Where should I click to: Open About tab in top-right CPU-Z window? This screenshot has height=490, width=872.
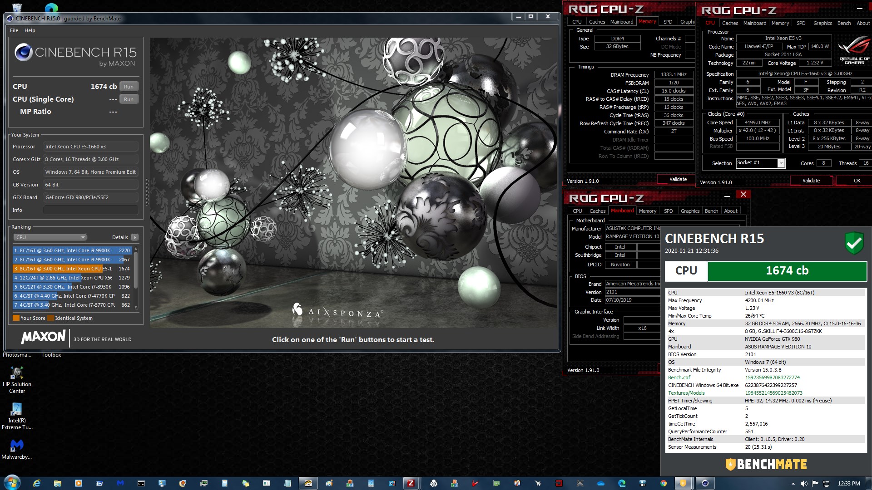point(863,23)
